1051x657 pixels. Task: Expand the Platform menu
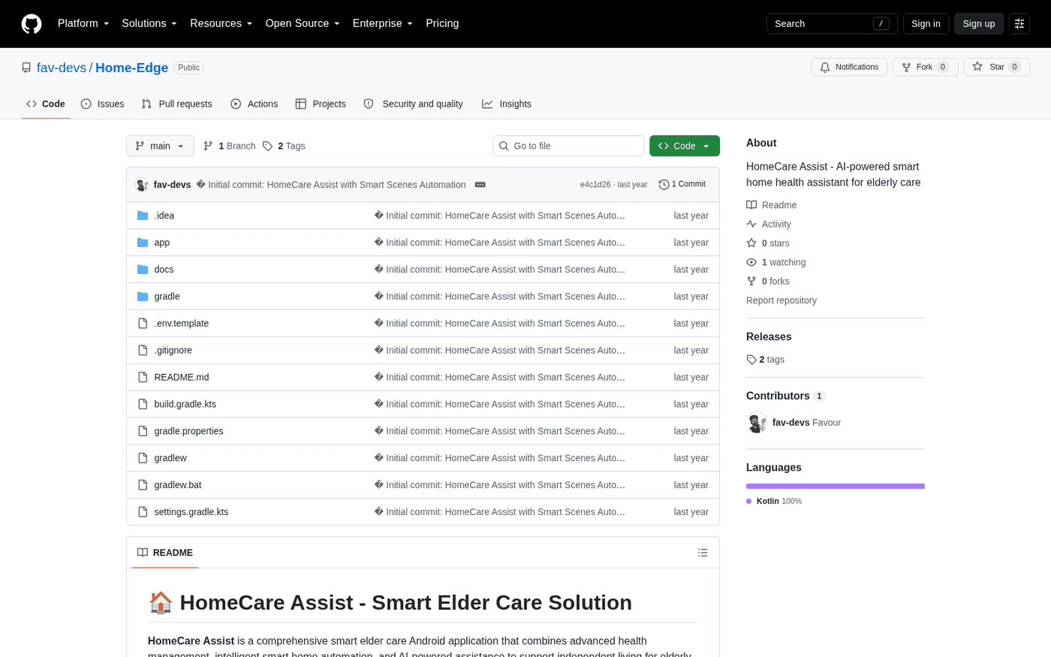83,24
